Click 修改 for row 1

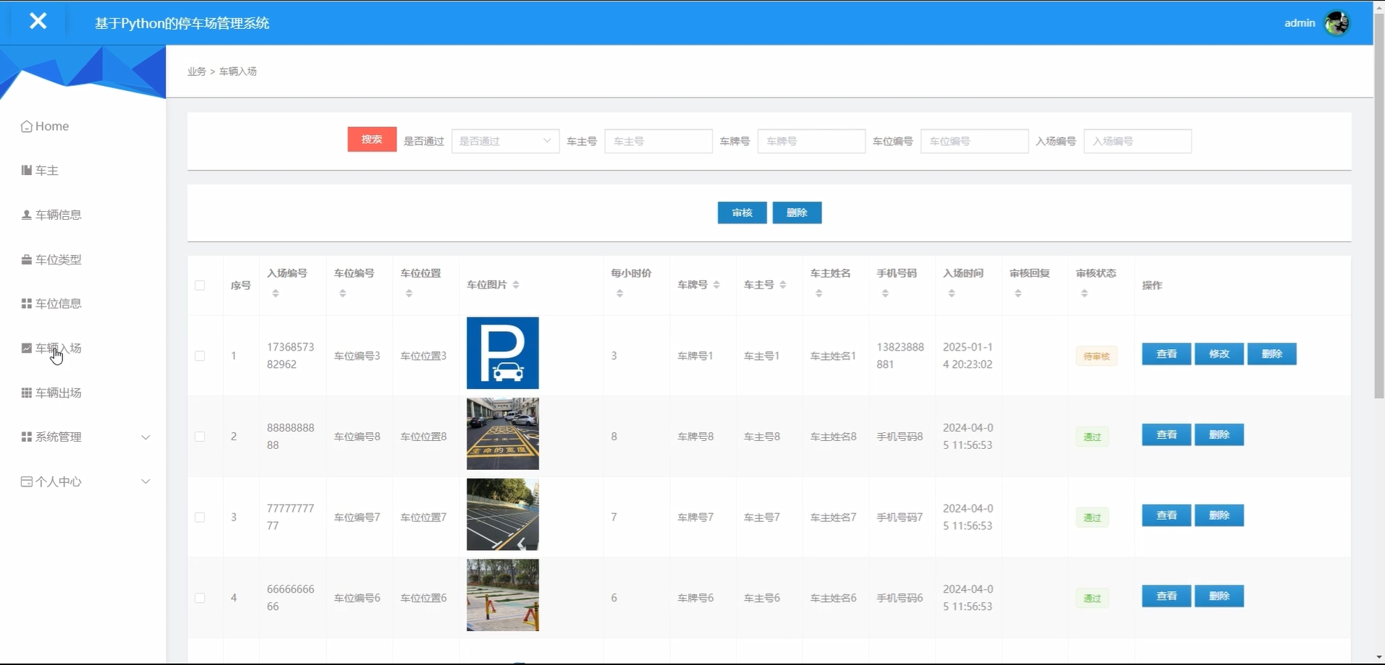[1219, 354]
